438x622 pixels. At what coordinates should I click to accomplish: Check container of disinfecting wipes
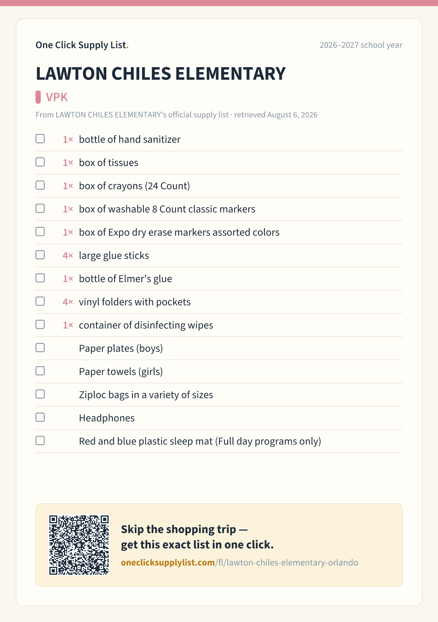[x=40, y=324]
